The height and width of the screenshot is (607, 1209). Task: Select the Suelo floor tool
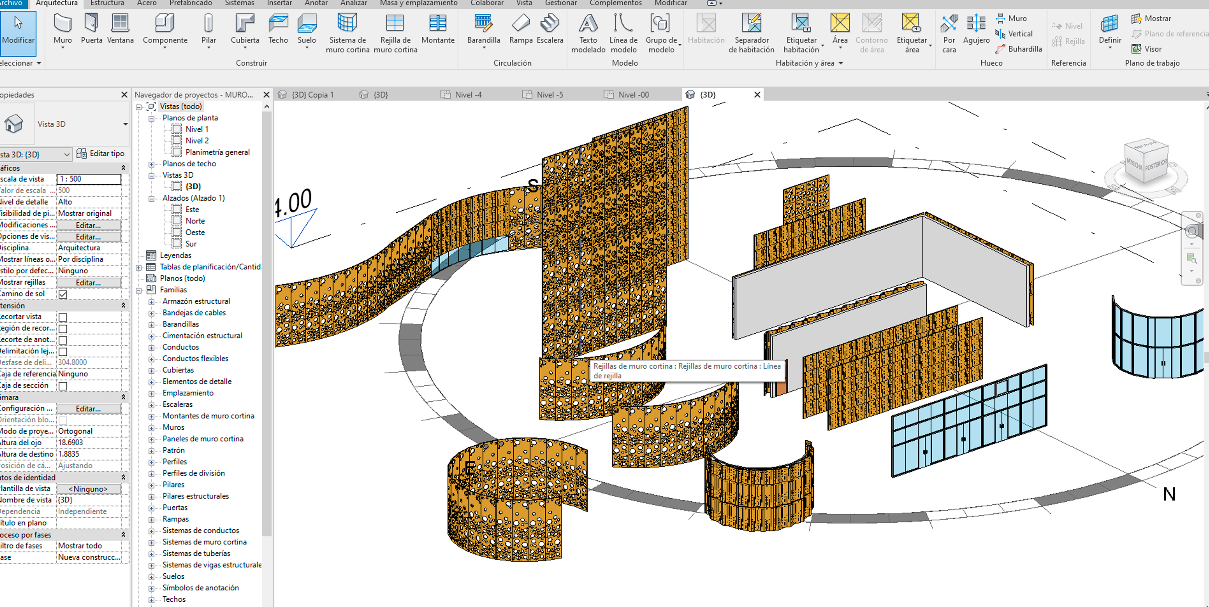[306, 31]
